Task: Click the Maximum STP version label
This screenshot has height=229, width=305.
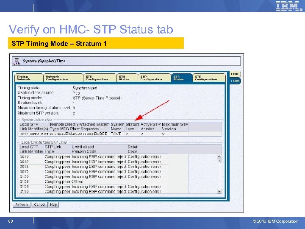Action: (x=38, y=113)
